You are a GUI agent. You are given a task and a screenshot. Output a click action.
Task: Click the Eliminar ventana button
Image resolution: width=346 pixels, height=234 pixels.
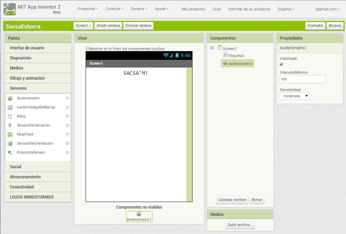coord(138,26)
